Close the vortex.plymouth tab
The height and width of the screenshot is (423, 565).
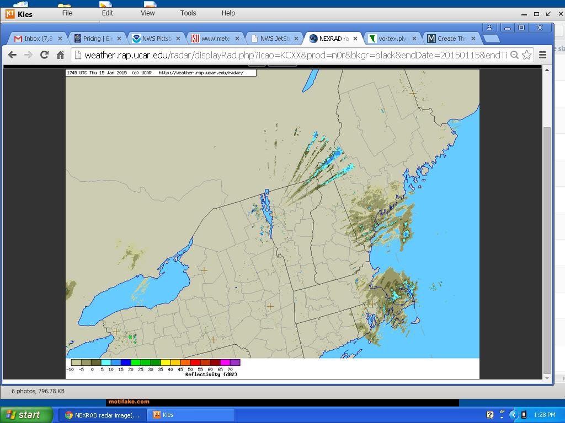pyautogui.click(x=414, y=39)
